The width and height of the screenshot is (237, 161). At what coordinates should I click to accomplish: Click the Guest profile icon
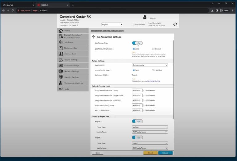pos(222,10)
